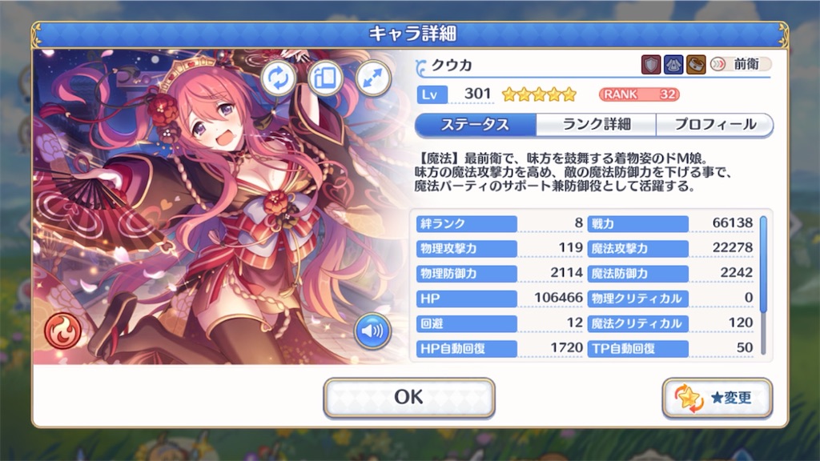The height and width of the screenshot is (461, 820).
Task: Select the 絆ランク bond rank row
Action: coord(500,224)
